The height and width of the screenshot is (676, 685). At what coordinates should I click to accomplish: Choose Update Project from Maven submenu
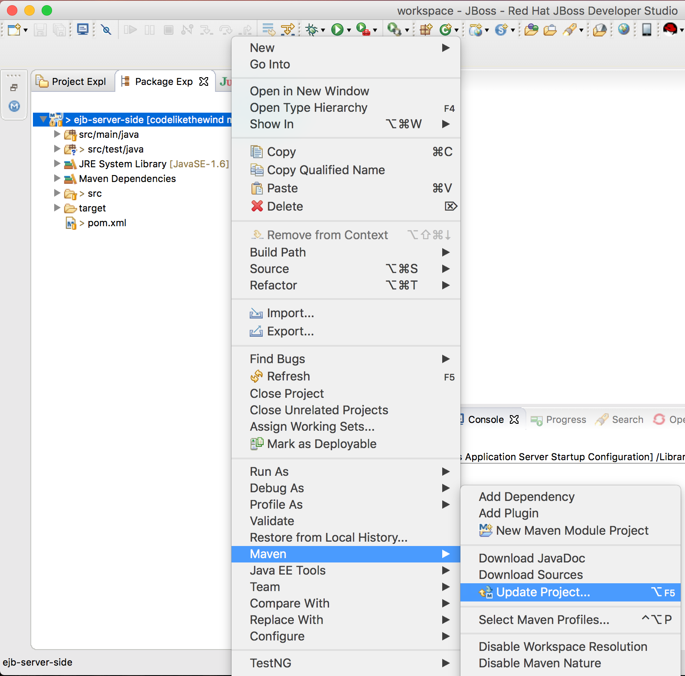(570, 592)
